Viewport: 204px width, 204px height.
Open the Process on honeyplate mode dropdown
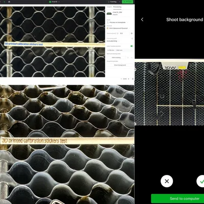point(117,22)
